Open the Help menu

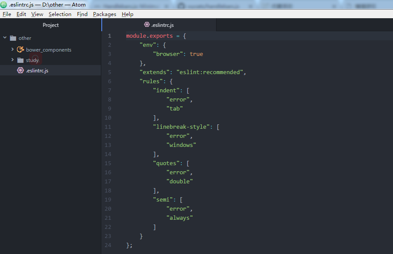(x=127, y=14)
